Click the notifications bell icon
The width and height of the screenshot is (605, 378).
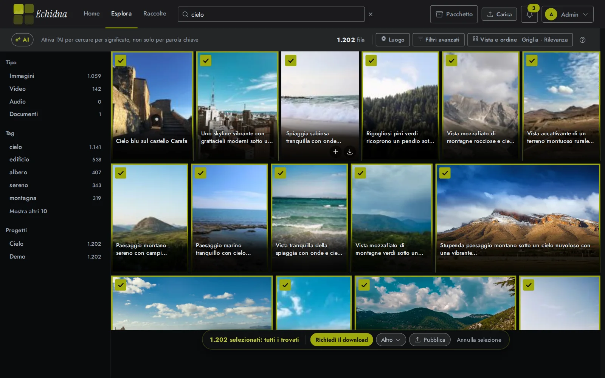529,14
